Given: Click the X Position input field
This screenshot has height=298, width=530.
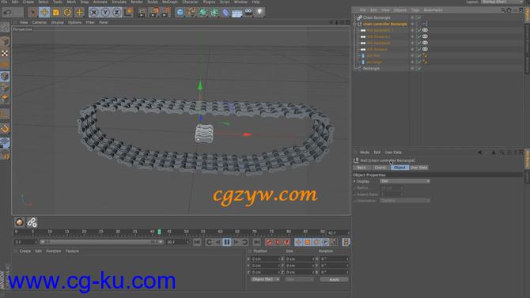Looking at the screenshot, I should click(265, 259).
